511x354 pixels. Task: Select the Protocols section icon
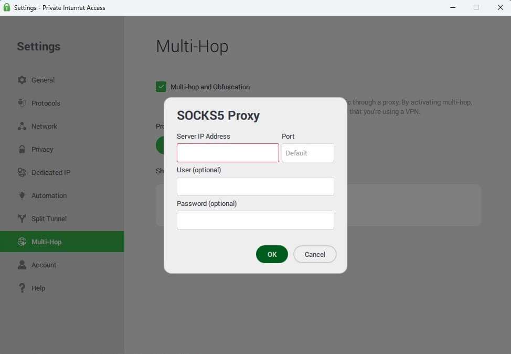[x=22, y=103]
